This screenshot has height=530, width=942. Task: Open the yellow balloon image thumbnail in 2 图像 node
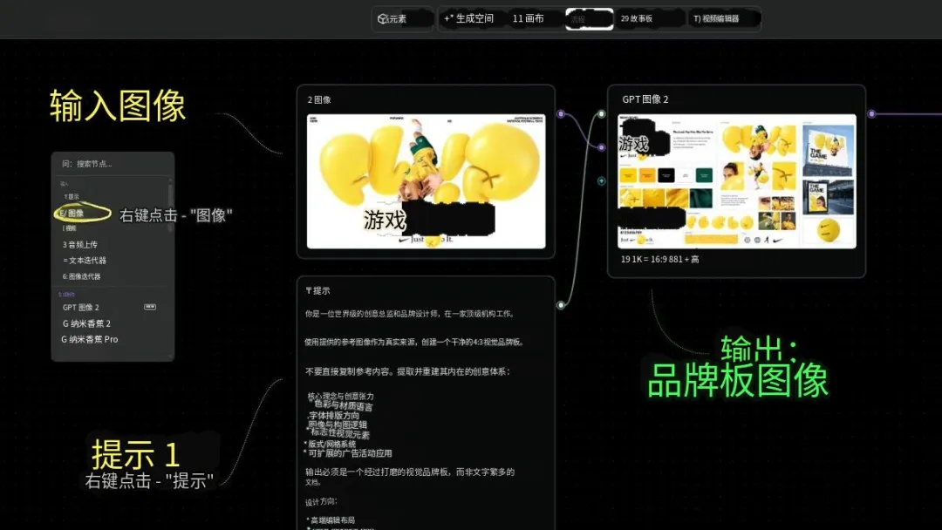point(426,181)
